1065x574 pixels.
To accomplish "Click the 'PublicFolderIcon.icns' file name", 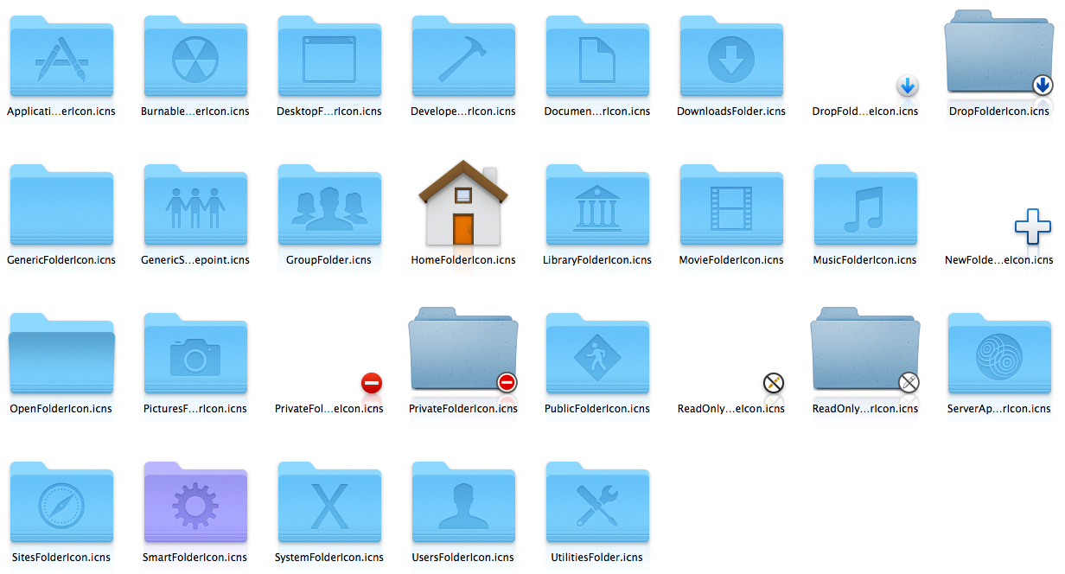I will point(597,409).
